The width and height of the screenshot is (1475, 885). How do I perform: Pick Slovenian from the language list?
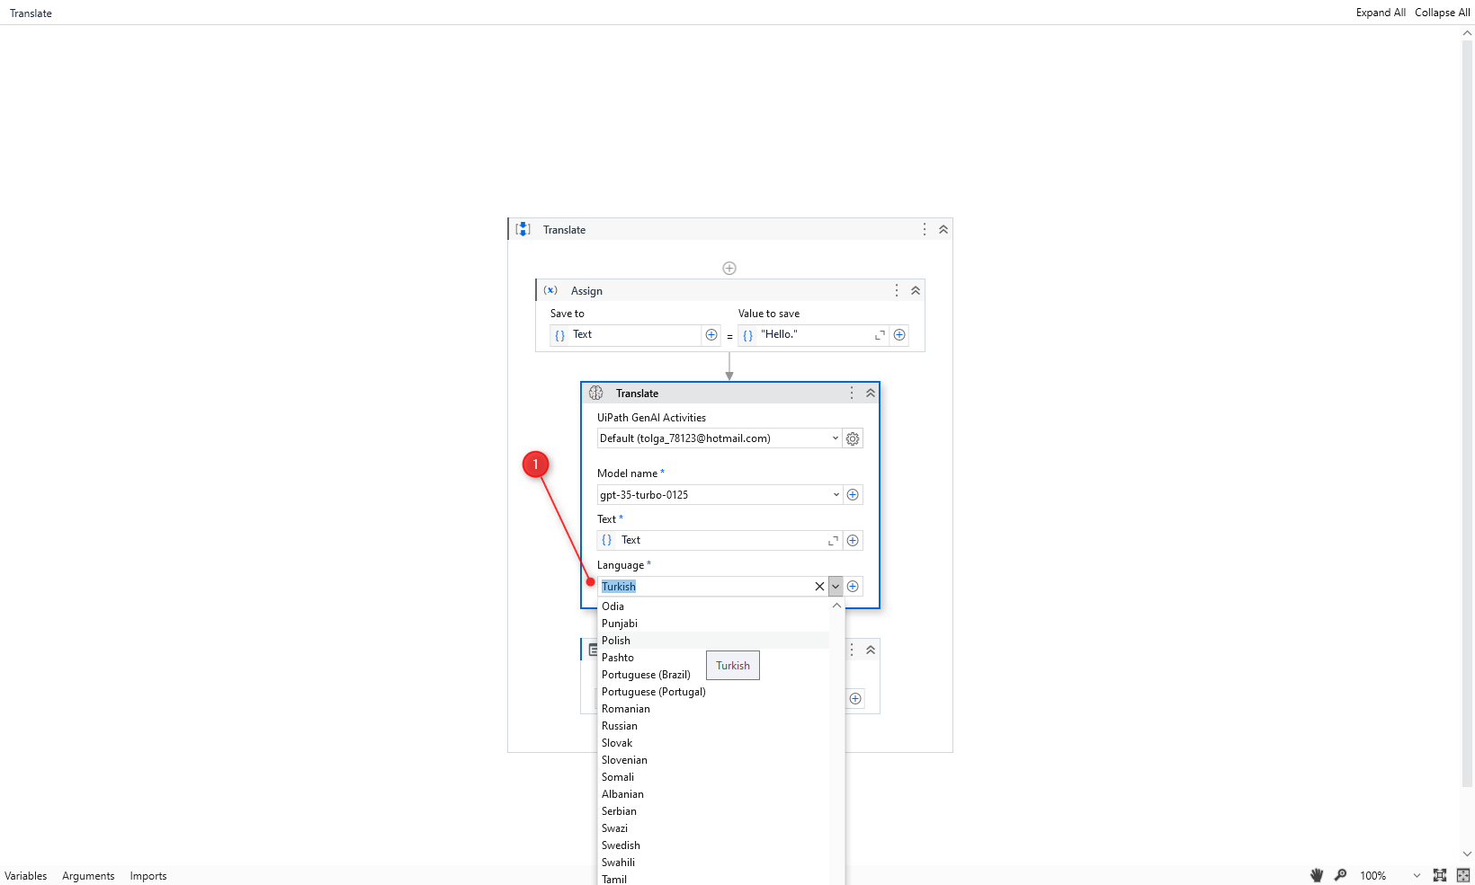[713, 760]
